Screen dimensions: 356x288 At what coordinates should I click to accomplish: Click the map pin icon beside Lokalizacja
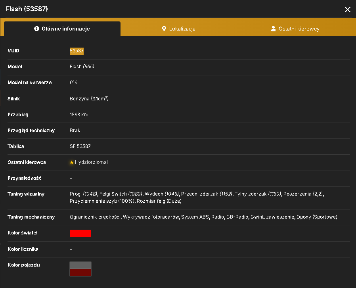[164, 29]
